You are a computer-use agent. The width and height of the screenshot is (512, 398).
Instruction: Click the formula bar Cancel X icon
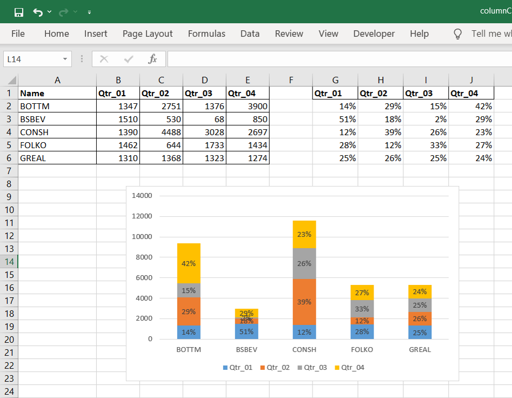pos(104,59)
